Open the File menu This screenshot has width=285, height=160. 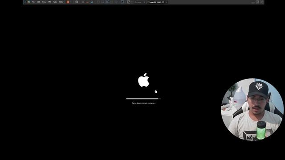click(x=33, y=2)
